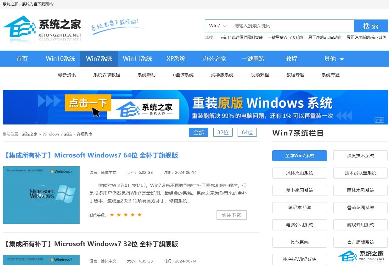Open the 最新资讯 sub-navigation link
389x265 pixels.
67,75
